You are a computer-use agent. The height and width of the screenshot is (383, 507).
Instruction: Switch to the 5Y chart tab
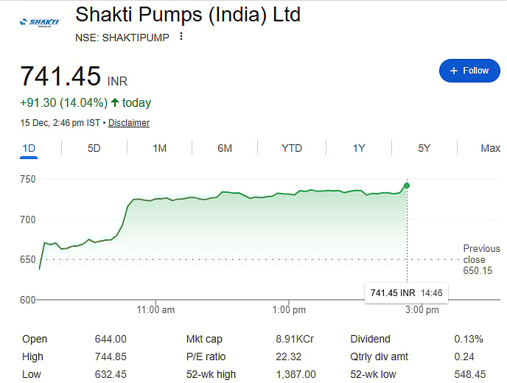coord(424,148)
